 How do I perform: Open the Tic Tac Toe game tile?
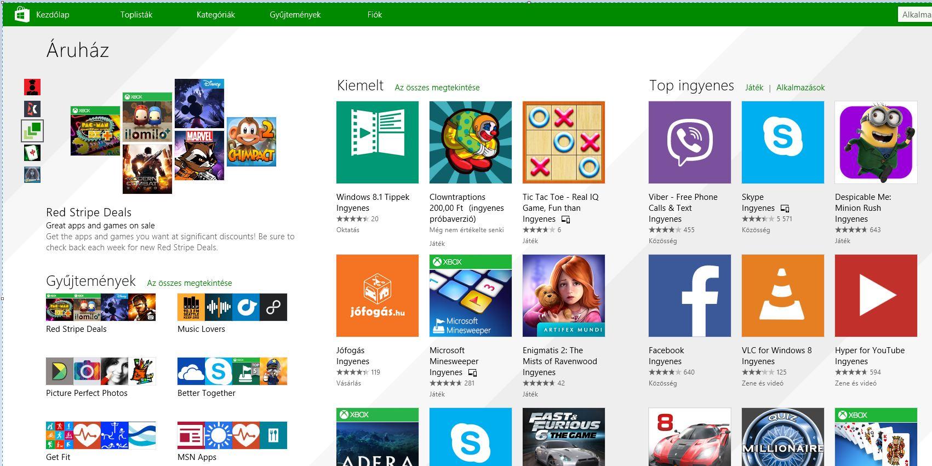[564, 142]
